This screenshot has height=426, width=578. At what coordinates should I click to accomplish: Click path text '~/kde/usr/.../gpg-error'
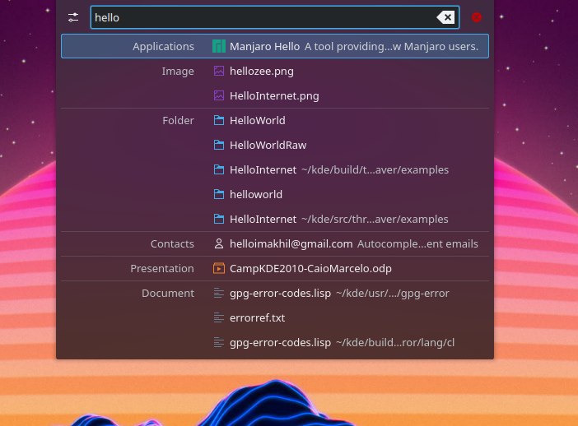[x=393, y=293]
